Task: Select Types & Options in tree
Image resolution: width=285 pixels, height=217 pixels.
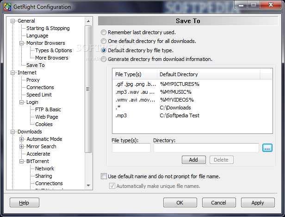Action: coord(54,50)
